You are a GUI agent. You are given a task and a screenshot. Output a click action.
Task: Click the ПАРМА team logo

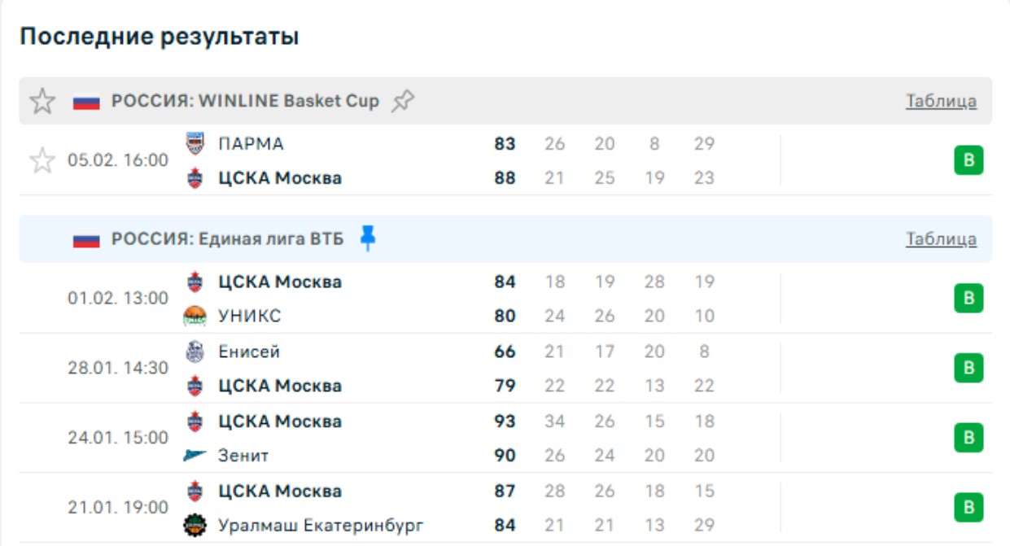tap(195, 144)
